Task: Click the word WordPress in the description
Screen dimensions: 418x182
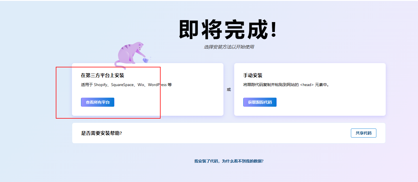Action: 157,85
